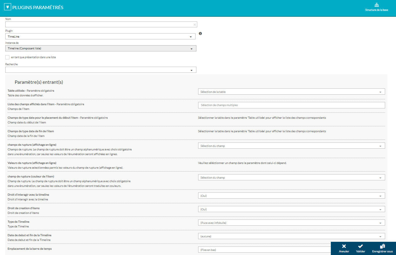The height and width of the screenshot is (255, 396).
Task: Open Date de debut et fin dropdown
Action: pos(291,236)
